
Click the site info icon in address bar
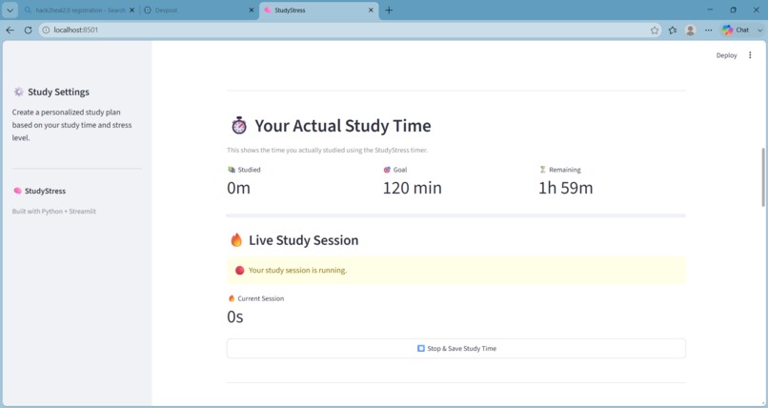(46, 30)
